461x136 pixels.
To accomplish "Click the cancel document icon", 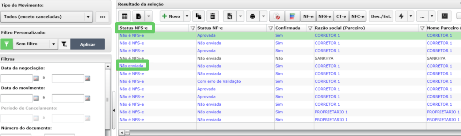I will (x=277, y=16).
